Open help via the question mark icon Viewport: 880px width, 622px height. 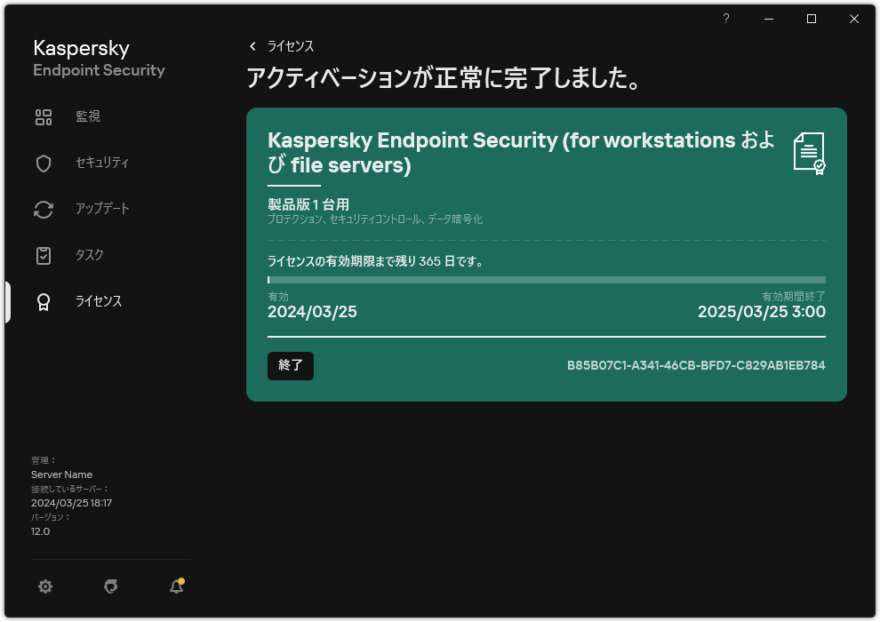[725, 18]
